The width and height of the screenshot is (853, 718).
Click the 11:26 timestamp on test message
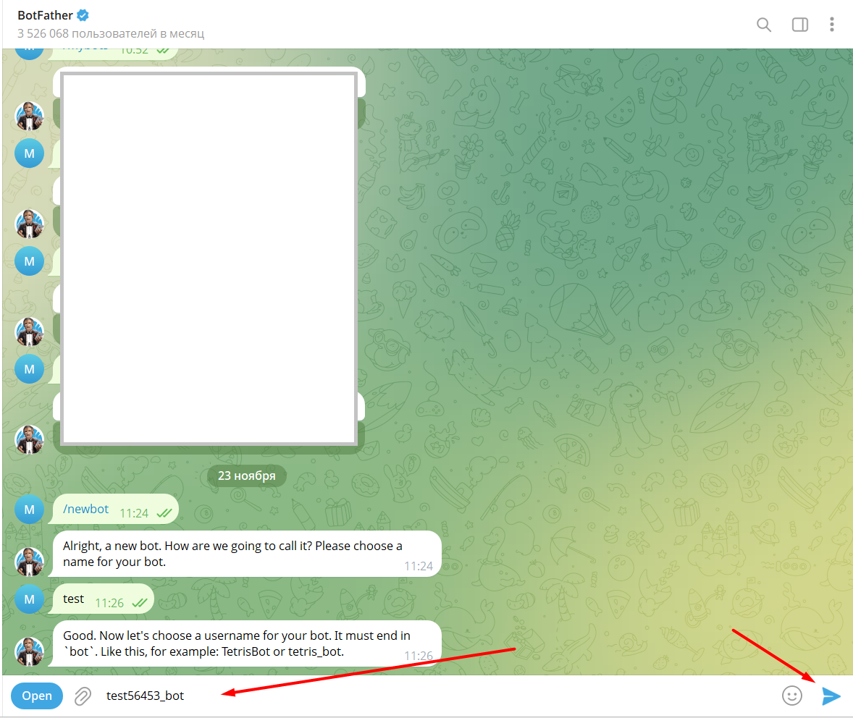pyautogui.click(x=109, y=603)
